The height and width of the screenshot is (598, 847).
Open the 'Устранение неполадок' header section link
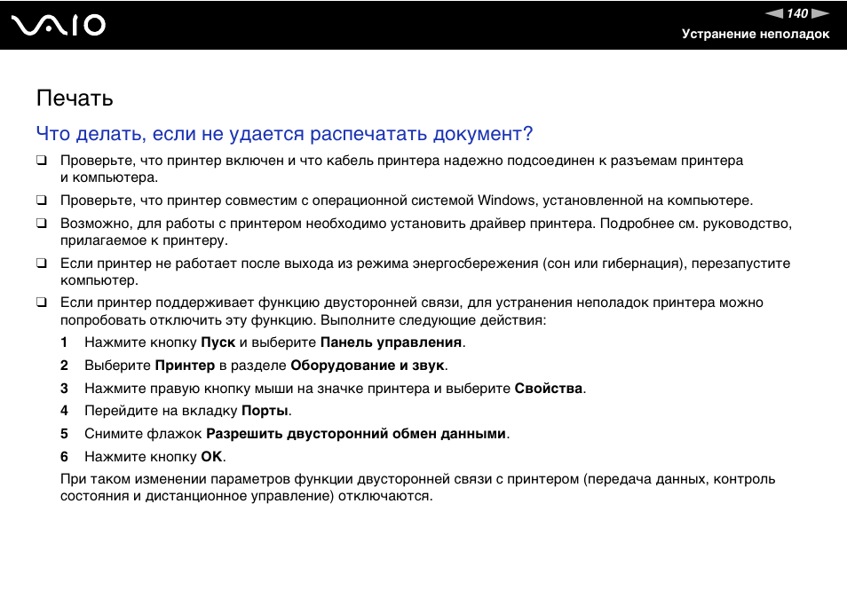pyautogui.click(x=755, y=35)
